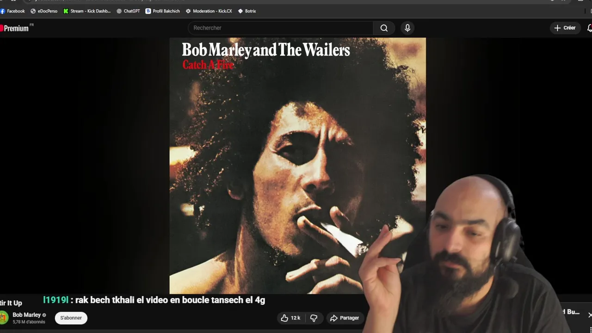The image size is (592, 333).
Task: Click the Catch A Fire video player
Action: [297, 166]
